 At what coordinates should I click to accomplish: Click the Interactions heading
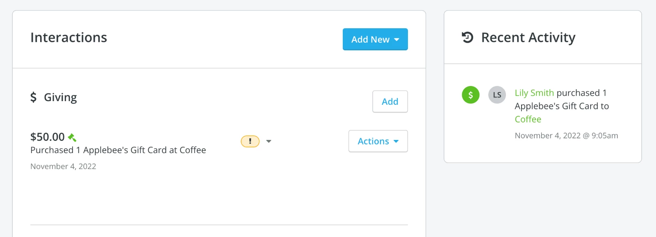click(68, 38)
